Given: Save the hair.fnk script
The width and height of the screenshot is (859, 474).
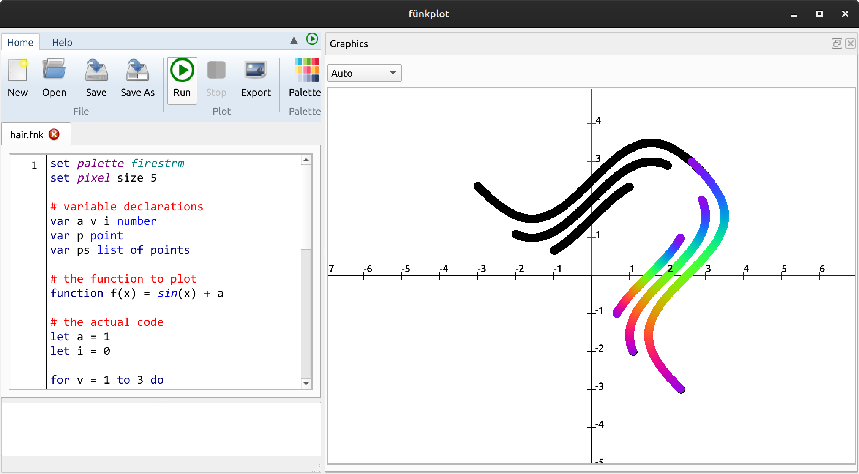Looking at the screenshot, I should pos(96,76).
